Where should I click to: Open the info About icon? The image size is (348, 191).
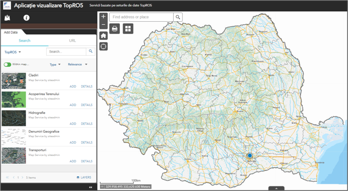(x=26, y=18)
